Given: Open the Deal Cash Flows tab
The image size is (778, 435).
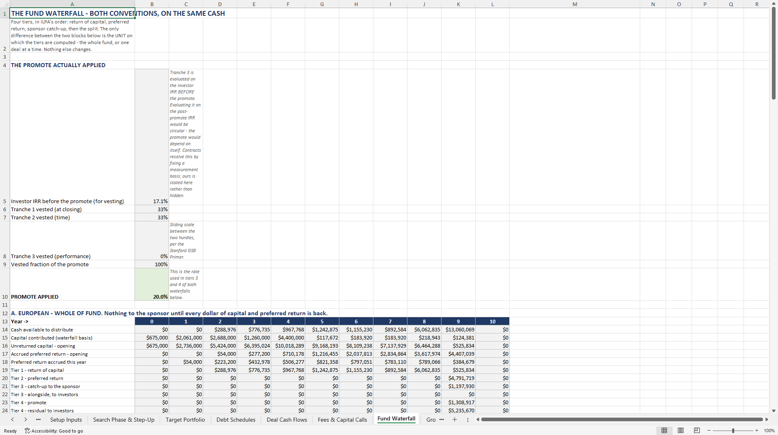Looking at the screenshot, I should 287,420.
